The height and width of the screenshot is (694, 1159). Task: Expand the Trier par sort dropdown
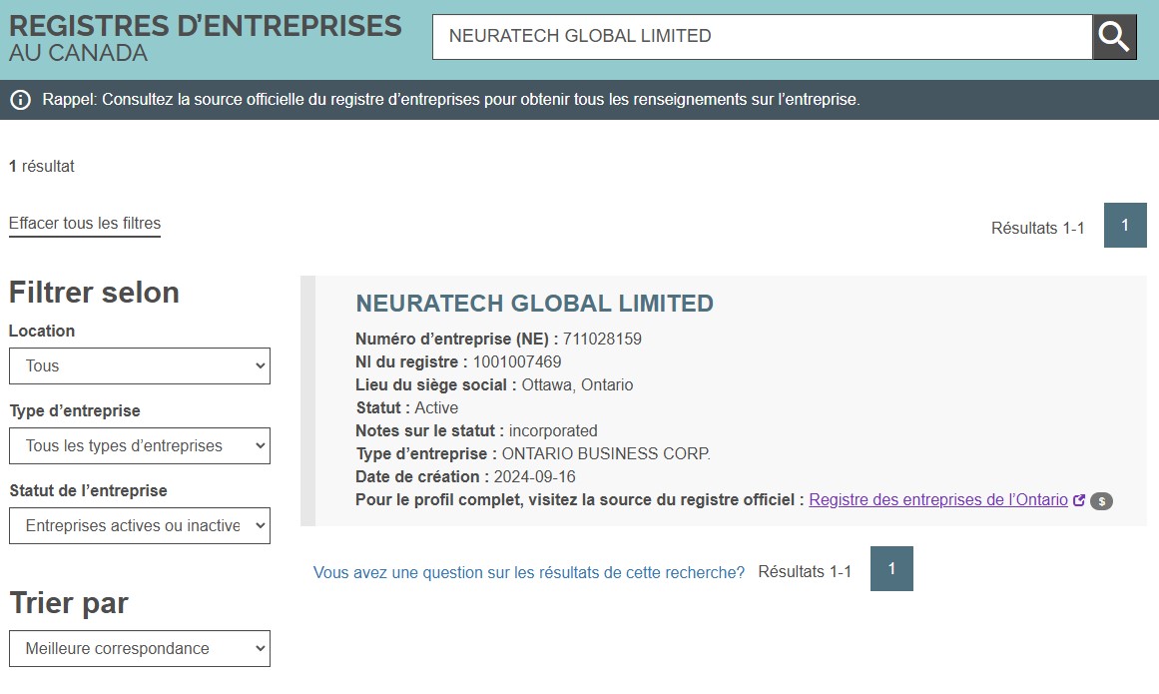[140, 648]
